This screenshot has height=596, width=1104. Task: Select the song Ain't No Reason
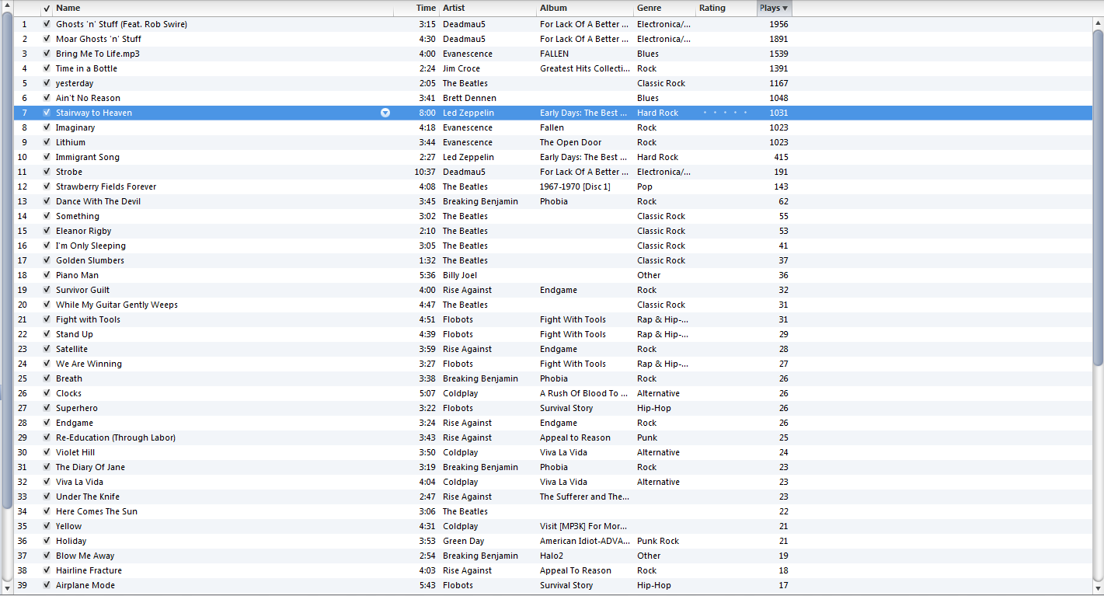pos(88,98)
